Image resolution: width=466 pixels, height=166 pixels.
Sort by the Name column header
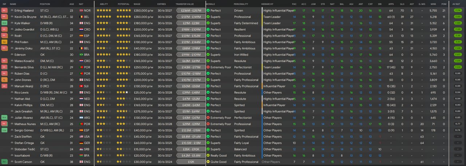point(13,4)
